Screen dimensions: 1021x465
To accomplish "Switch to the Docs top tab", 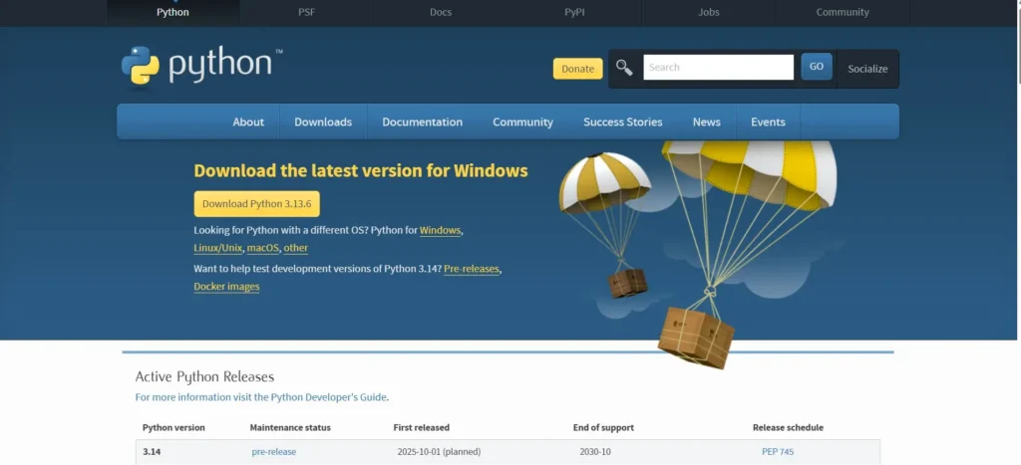I will (x=441, y=12).
